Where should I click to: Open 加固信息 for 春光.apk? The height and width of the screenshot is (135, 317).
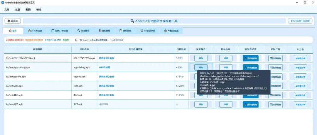(x=276, y=95)
